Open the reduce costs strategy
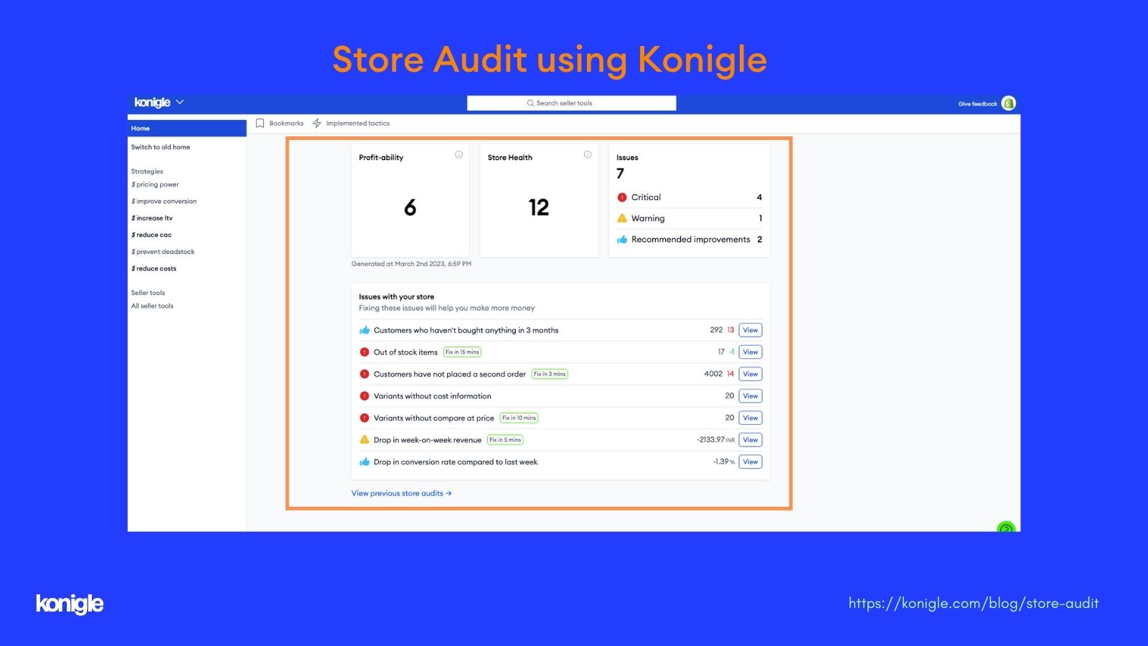 click(154, 268)
